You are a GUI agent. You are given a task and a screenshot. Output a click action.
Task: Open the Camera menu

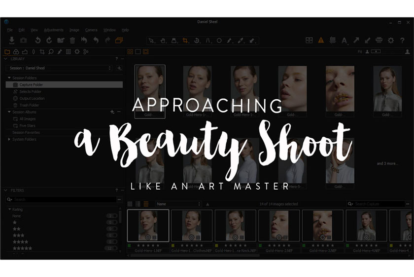tap(91, 30)
